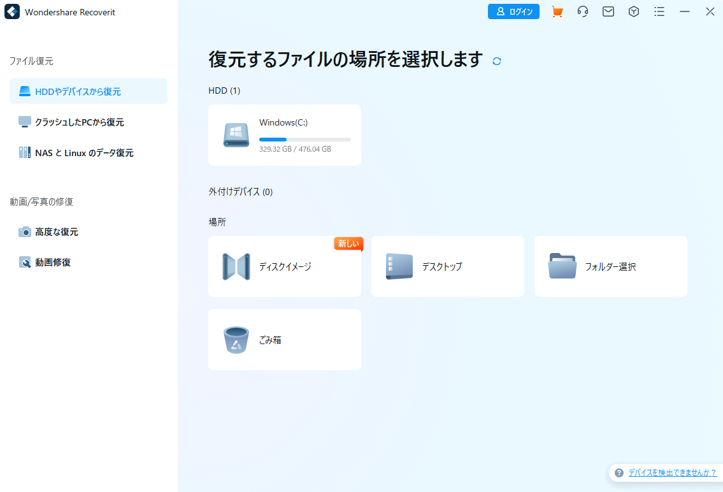Viewport: 723px width, 492px height.
Task: Choose the デスクトップ location
Action: coord(447,266)
